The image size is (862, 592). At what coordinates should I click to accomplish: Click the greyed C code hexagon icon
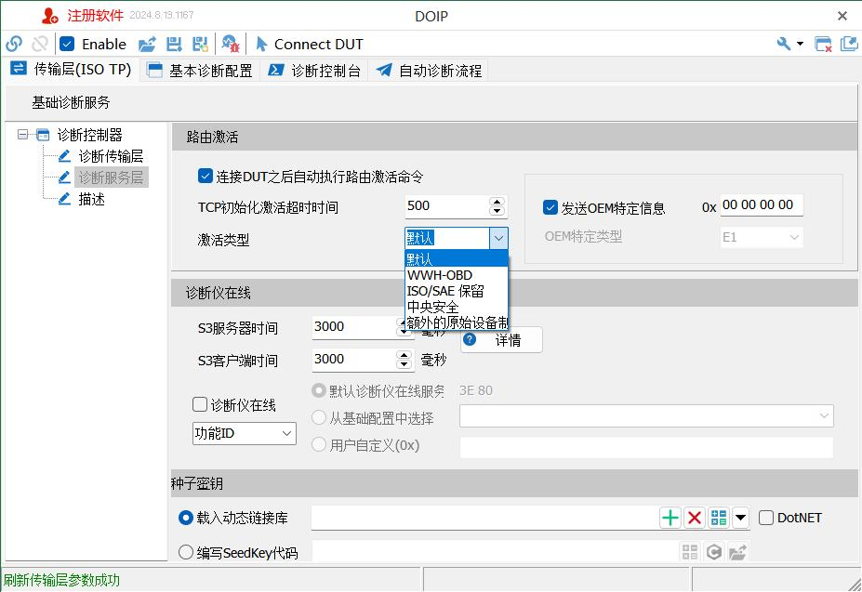coord(713,552)
